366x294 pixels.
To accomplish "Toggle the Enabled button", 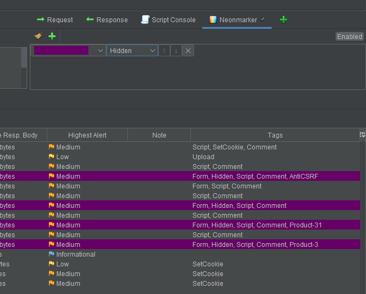I will [349, 36].
